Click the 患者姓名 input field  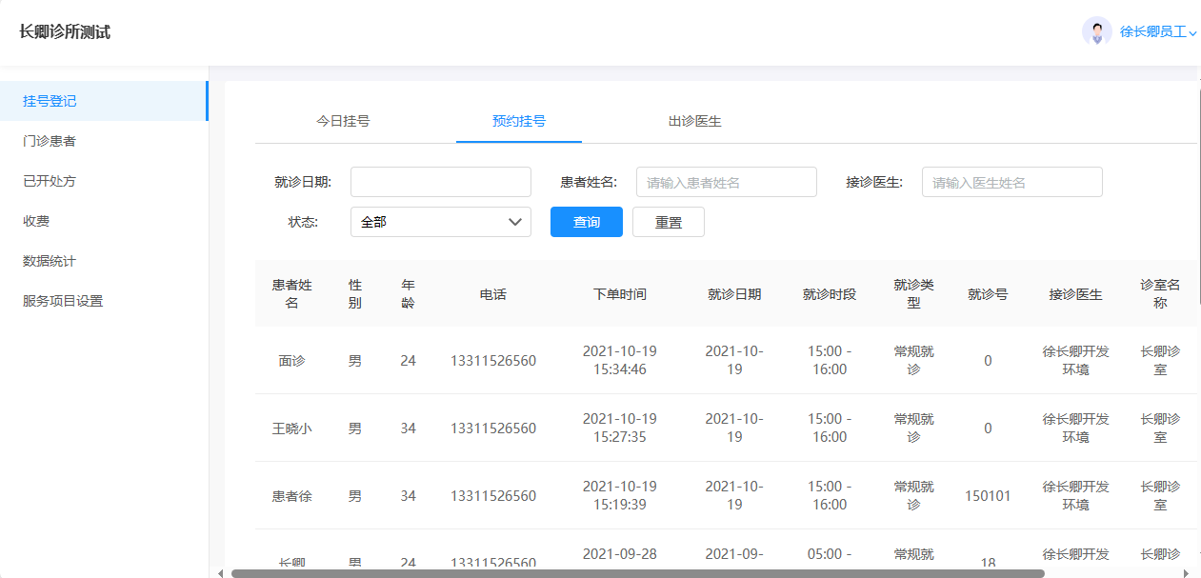click(727, 182)
